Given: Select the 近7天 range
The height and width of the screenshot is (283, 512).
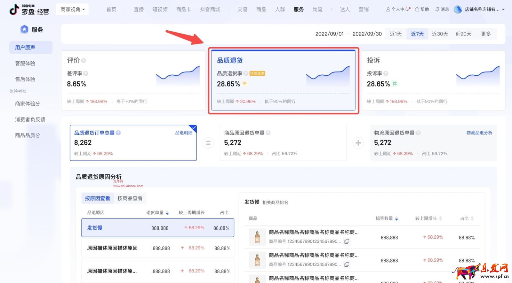Looking at the screenshot, I should click(417, 34).
